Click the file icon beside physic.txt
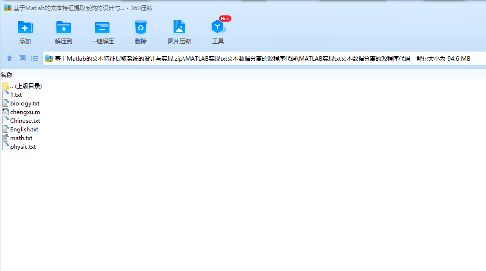This screenshot has width=486, height=271. point(5,147)
